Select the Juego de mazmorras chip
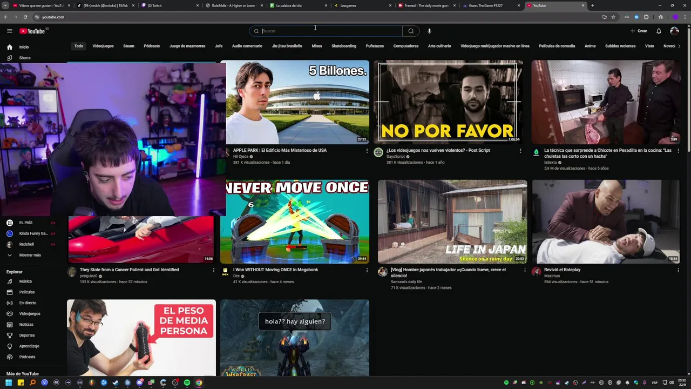Screen dimensions: 691x389 (x=187, y=46)
